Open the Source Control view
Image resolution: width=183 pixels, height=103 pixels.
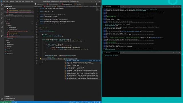[2, 13]
